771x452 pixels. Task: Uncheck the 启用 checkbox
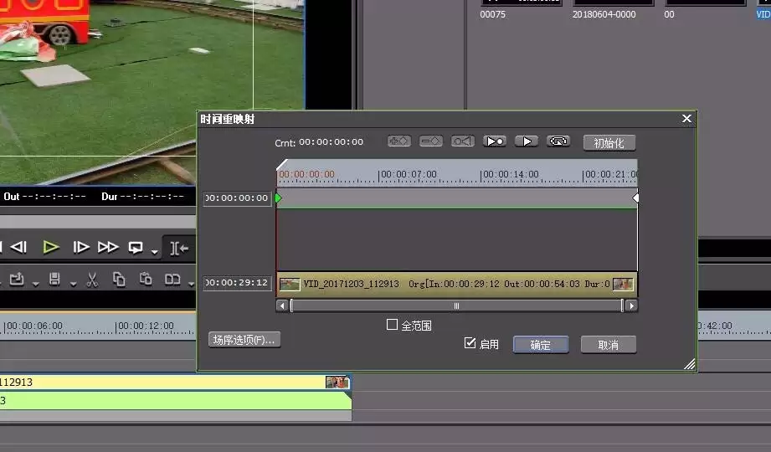(x=470, y=343)
